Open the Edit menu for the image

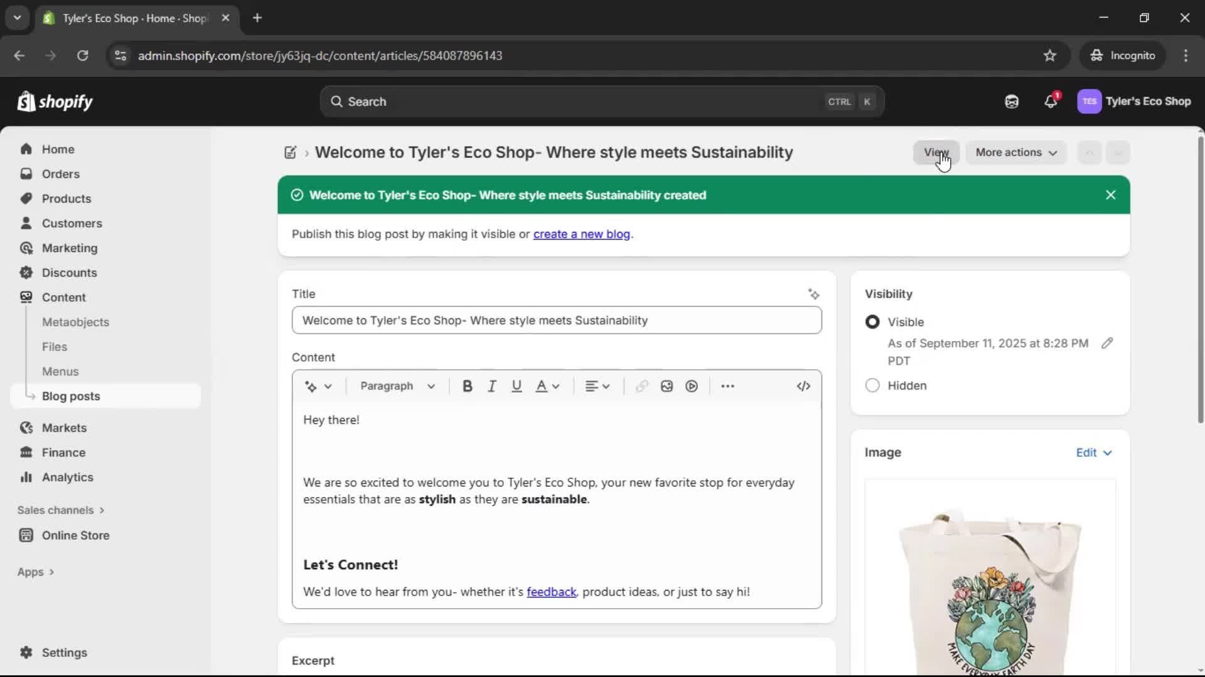coord(1093,452)
